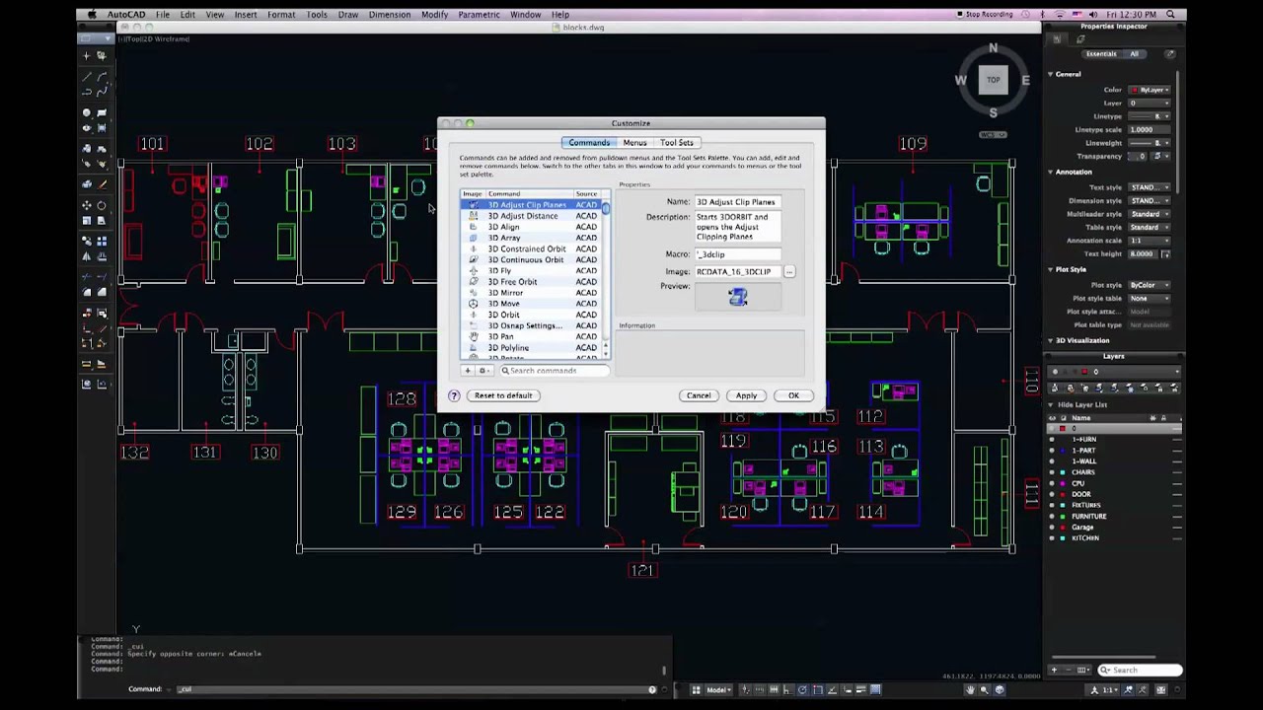
Task: Open the Dimension menu
Action: (390, 15)
